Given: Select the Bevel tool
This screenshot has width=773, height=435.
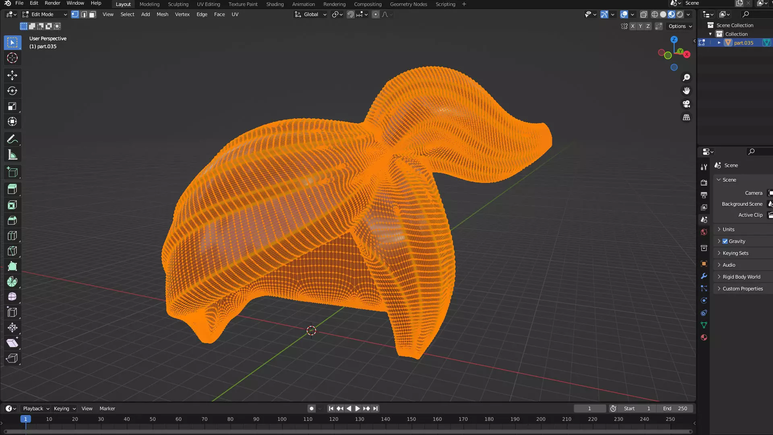Looking at the screenshot, I should click(12, 220).
